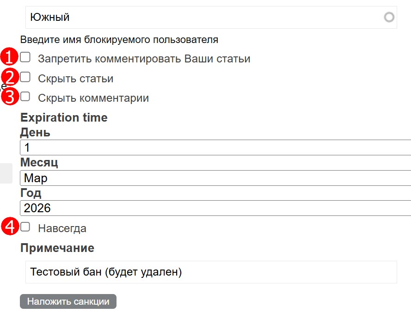Click the red badge numbered 3
This screenshot has width=411, height=313.
point(10,97)
